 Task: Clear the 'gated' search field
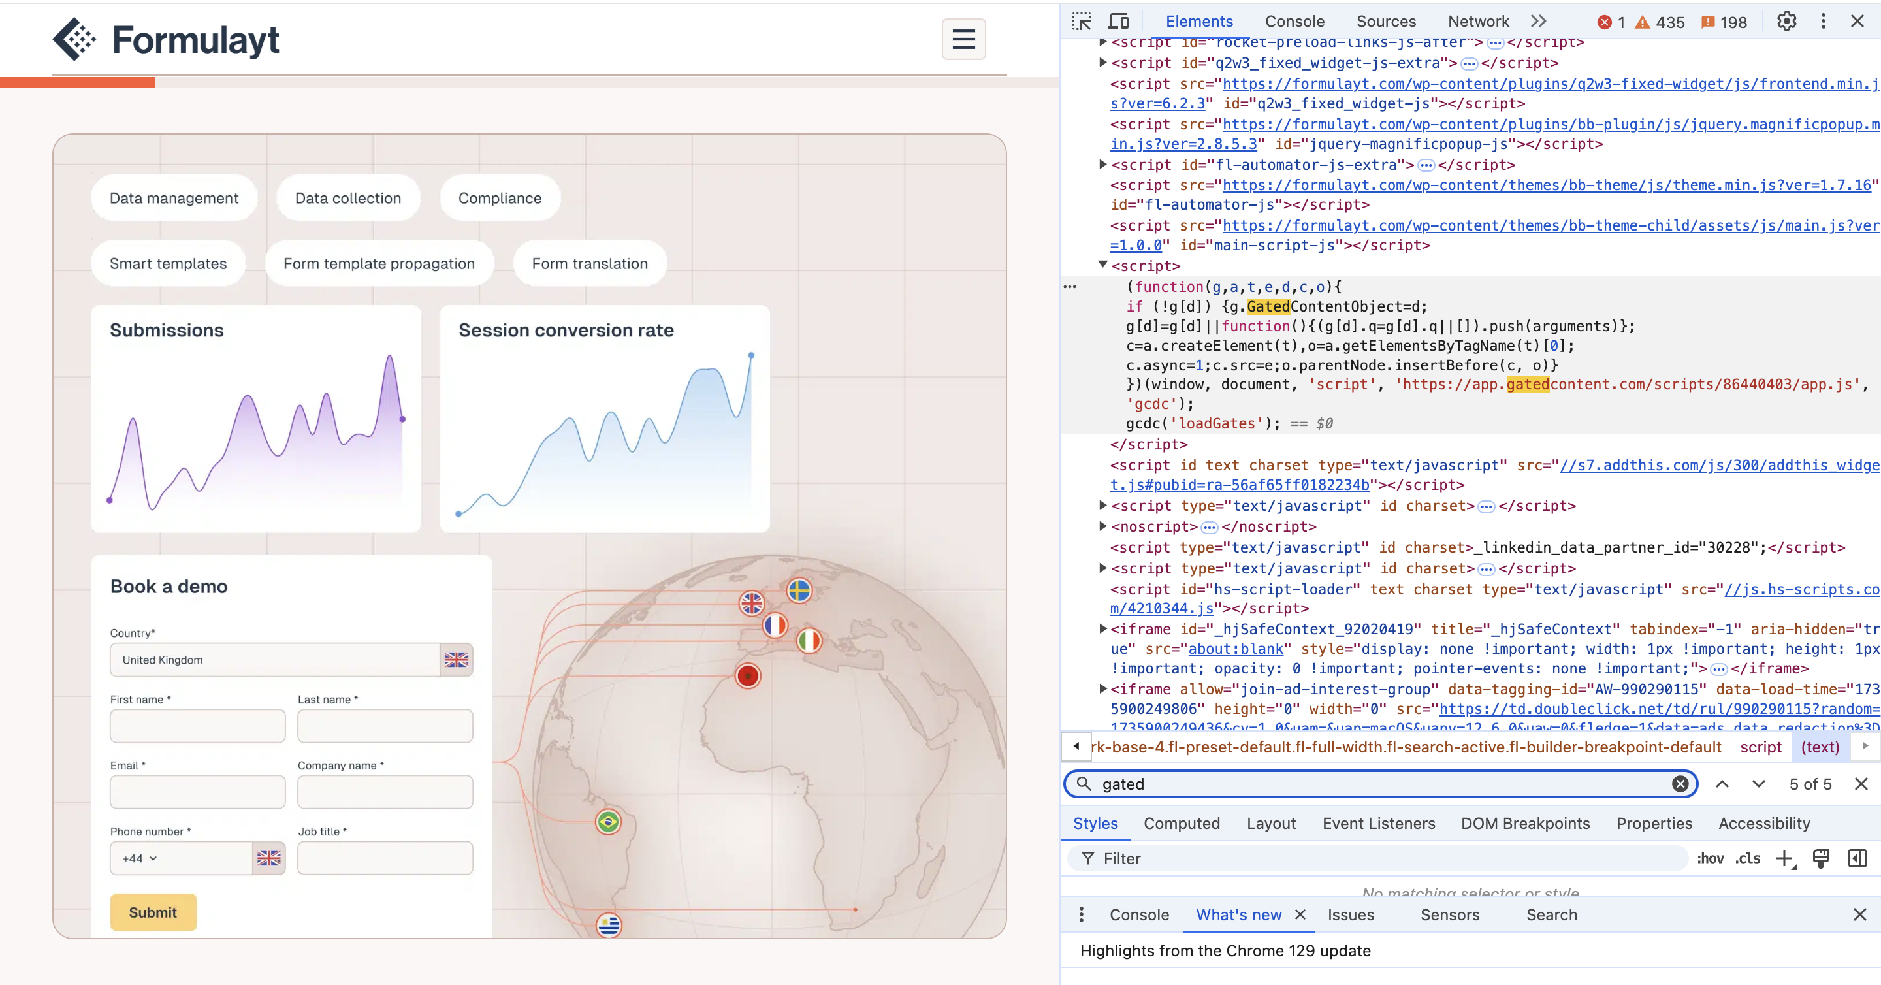click(x=1680, y=783)
